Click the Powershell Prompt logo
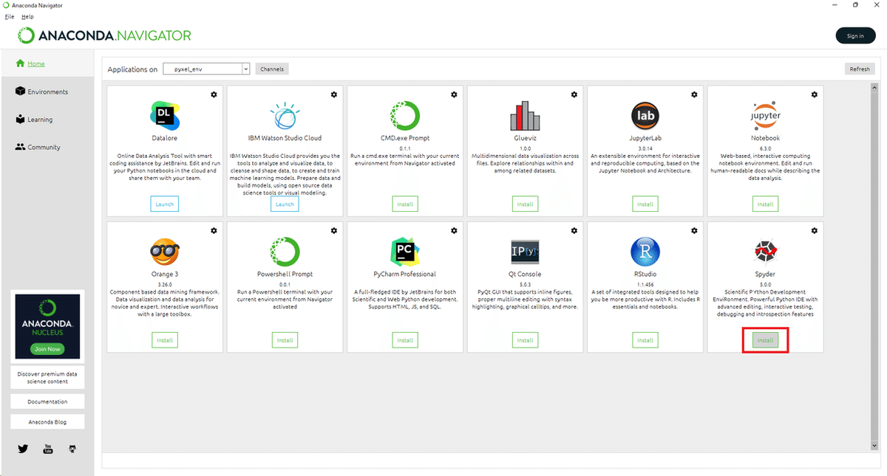The width and height of the screenshot is (887, 476). coord(285,252)
